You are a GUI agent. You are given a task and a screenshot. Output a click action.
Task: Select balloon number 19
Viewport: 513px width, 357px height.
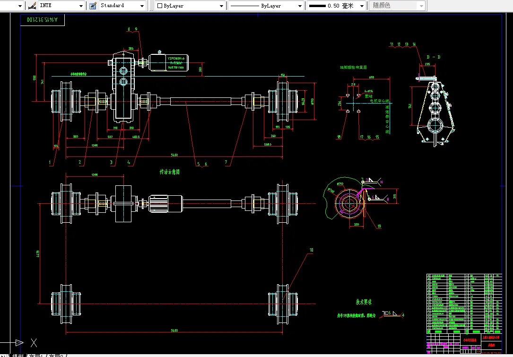coord(379,226)
